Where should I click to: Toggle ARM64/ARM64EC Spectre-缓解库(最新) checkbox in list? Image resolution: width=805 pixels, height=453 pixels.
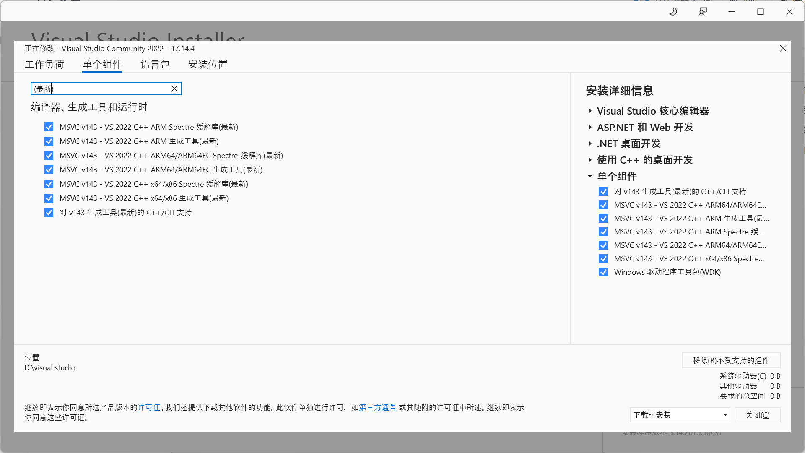pos(49,156)
